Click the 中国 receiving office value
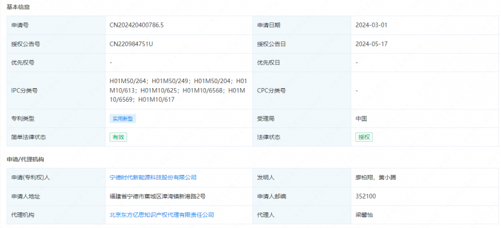Viewport: 501px width, 228px height. pyautogui.click(x=361, y=119)
